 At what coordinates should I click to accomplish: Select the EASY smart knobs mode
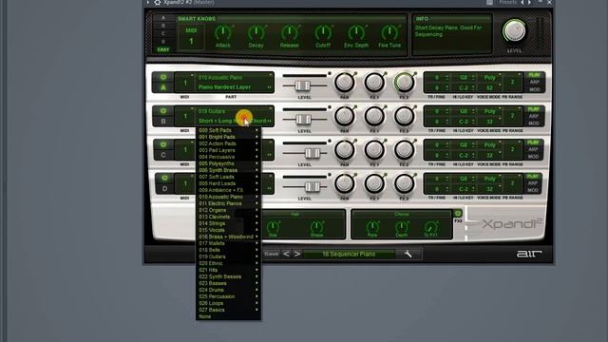pyautogui.click(x=163, y=49)
